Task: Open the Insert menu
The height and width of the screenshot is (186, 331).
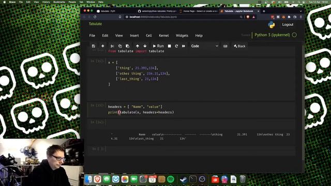Action: [134, 36]
